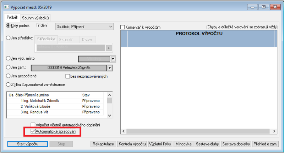
Task: Click the window icon in title bar
Action: click(x=6, y=7)
